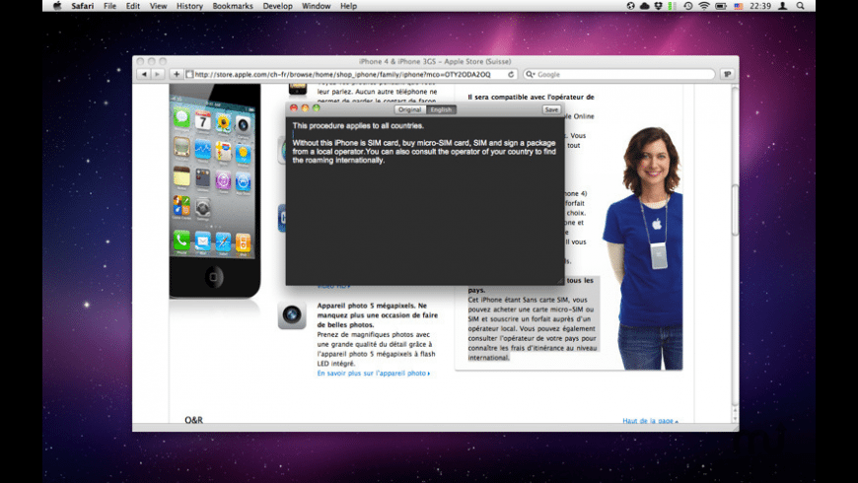Open the Window menu
This screenshot has width=858, height=483.
click(317, 6)
